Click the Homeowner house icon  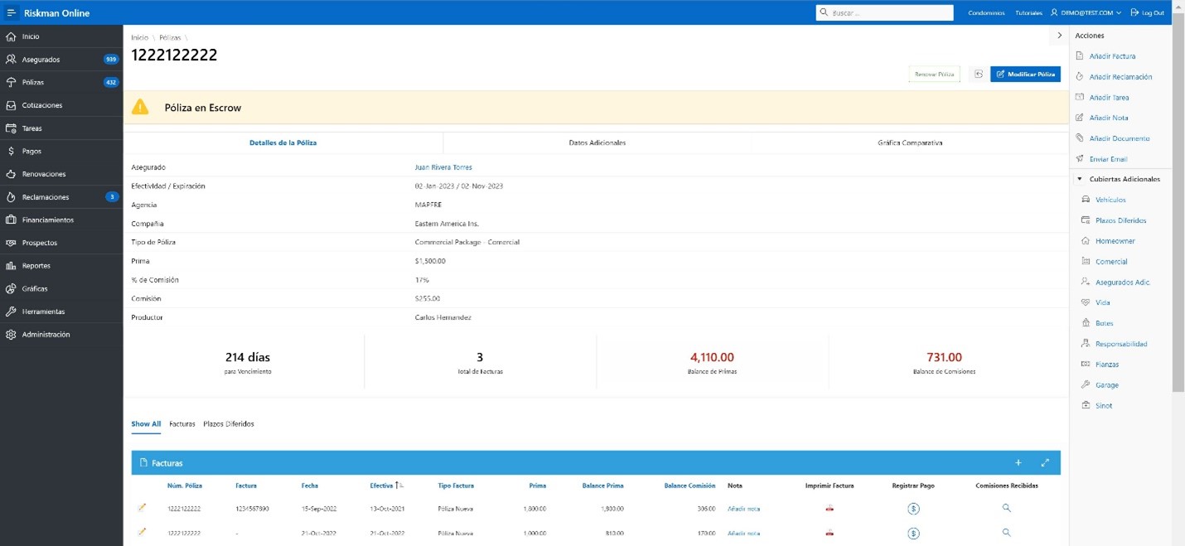(x=1086, y=241)
